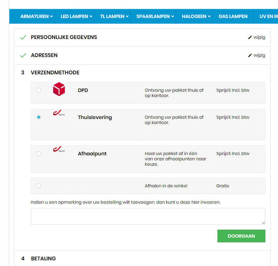
Task: Select the Thuislevering radio button
Action: [x=39, y=117]
